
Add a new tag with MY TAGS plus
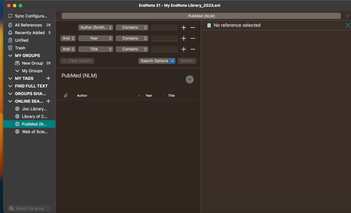[x=48, y=78]
